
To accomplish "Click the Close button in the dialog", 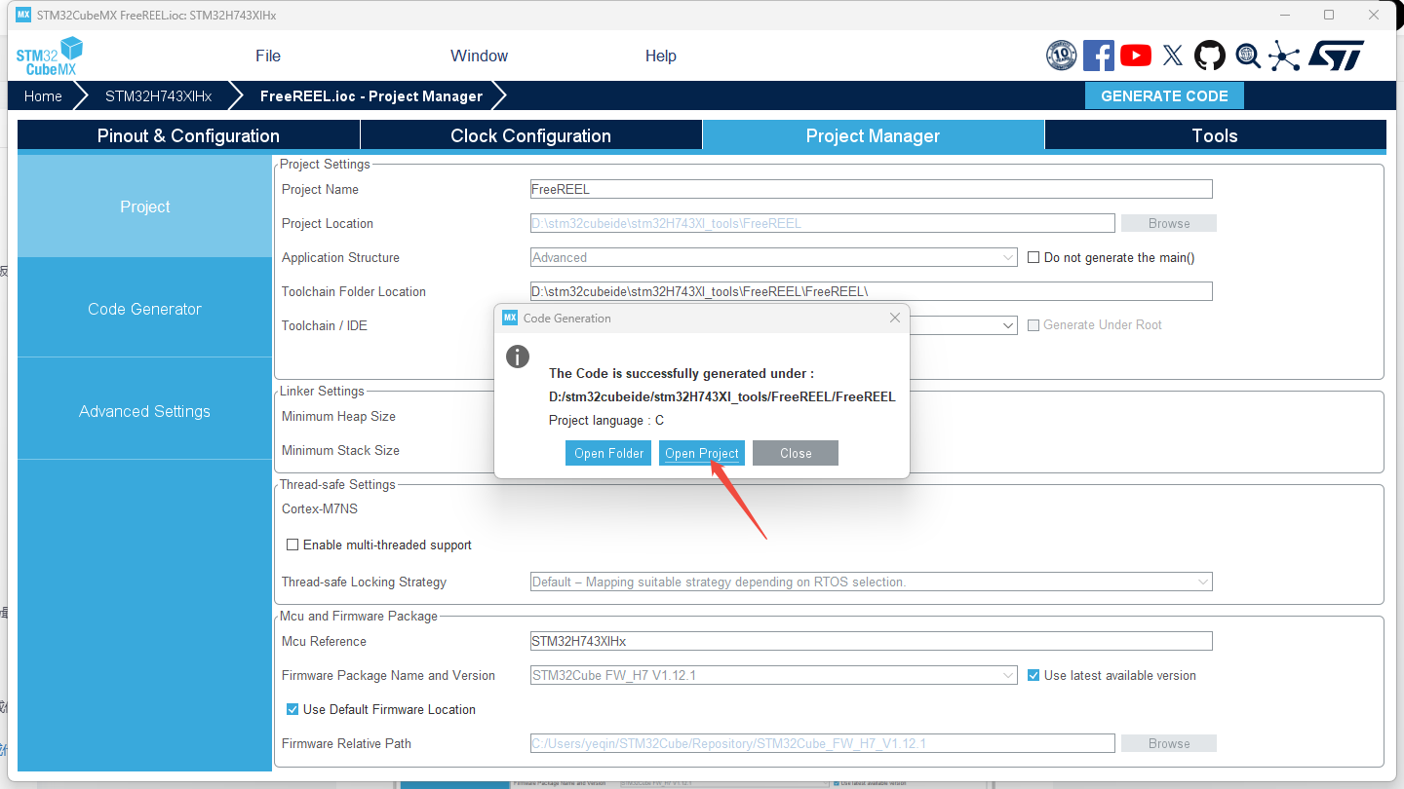I will tap(796, 453).
